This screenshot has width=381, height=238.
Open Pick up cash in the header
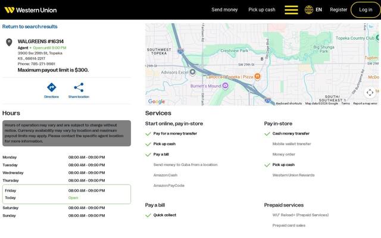tap(262, 10)
